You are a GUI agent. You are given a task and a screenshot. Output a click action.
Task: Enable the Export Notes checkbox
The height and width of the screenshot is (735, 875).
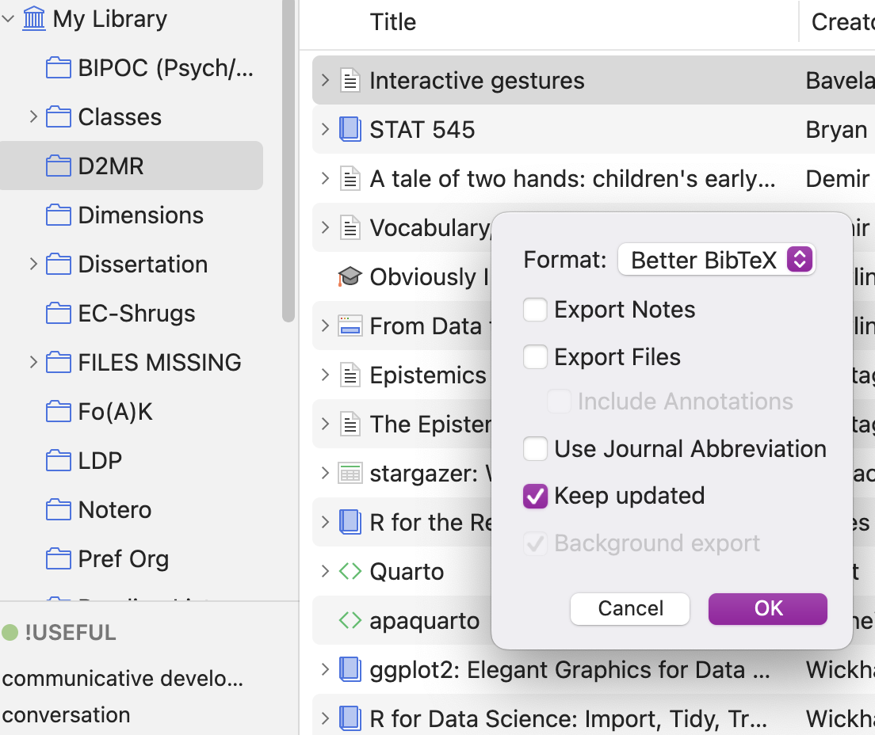(x=535, y=309)
